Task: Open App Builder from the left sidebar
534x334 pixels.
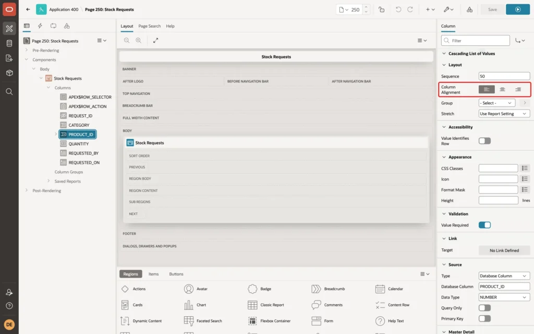Action: coord(9,29)
